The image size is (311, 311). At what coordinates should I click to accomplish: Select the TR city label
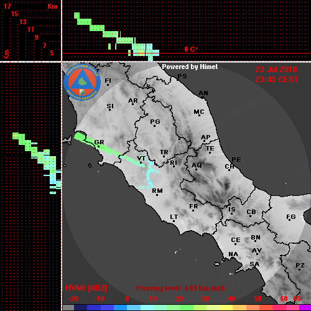click(164, 152)
